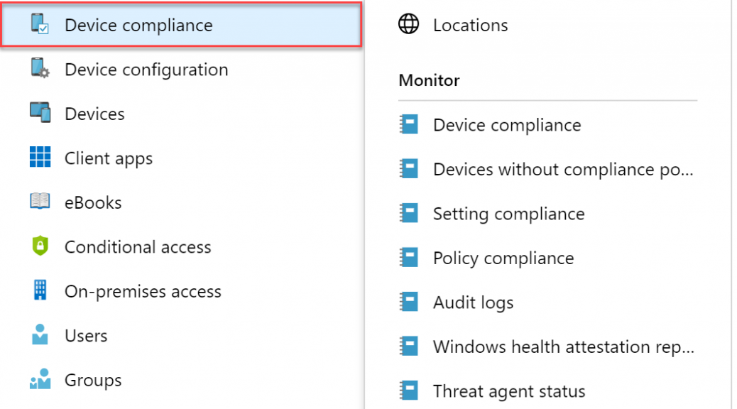Click the Conditional access shield icon
This screenshot has width=737, height=409.
[40, 246]
